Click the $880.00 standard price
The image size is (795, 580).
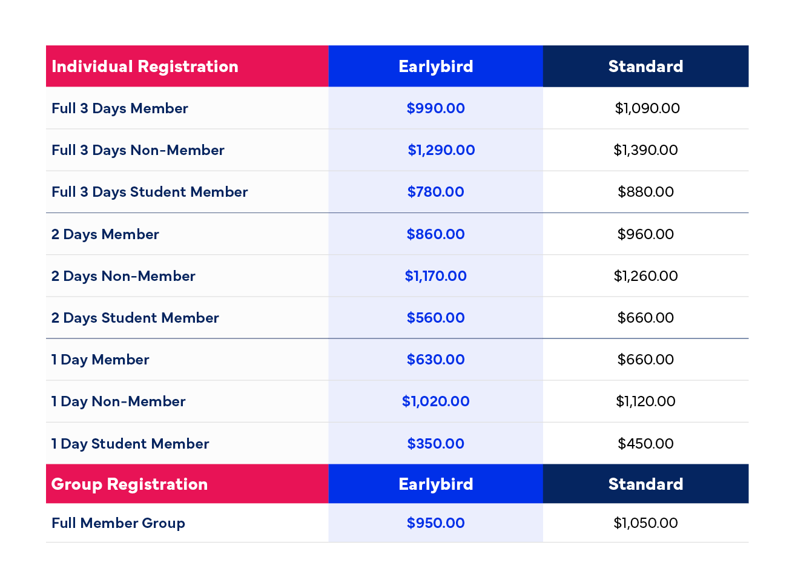pos(645,192)
